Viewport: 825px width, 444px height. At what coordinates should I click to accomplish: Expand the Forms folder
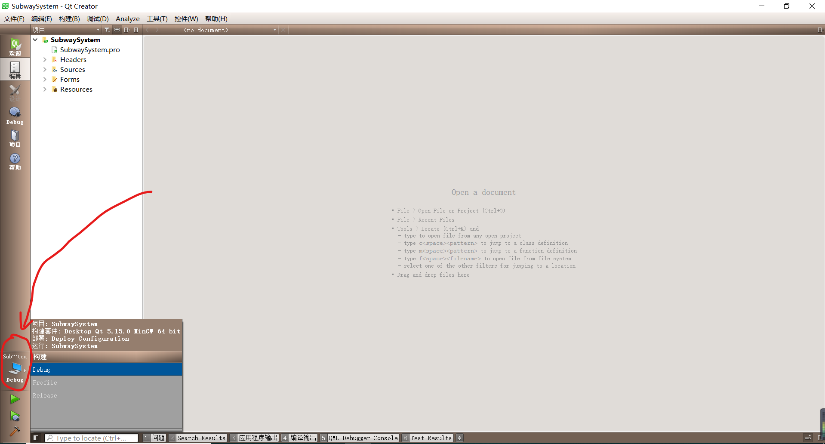(45, 79)
